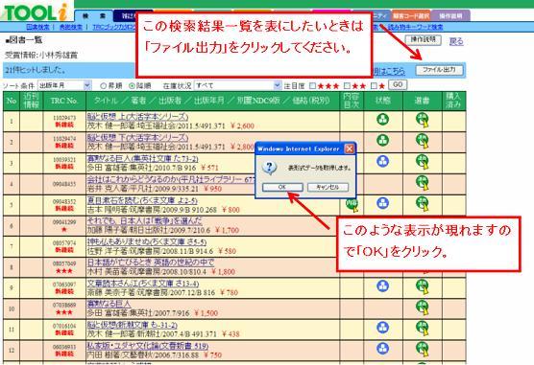Click green status icon in row 1
Screen dimensions: 534x365
[383, 120]
